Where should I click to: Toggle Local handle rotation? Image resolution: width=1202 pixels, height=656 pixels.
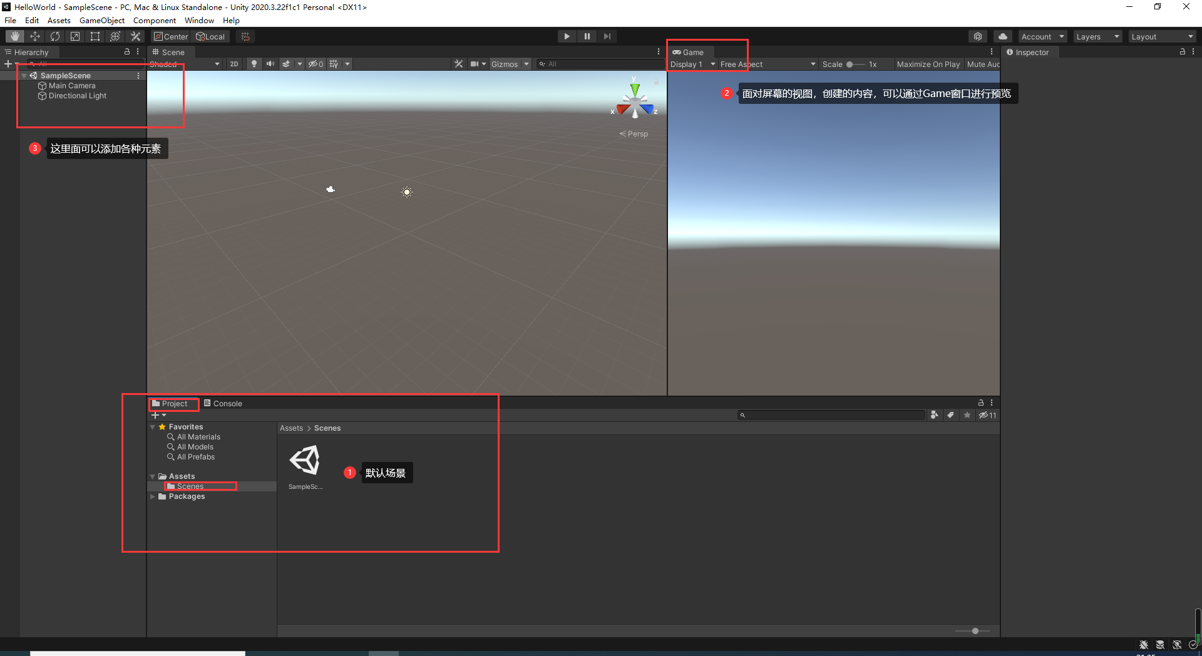(x=210, y=36)
